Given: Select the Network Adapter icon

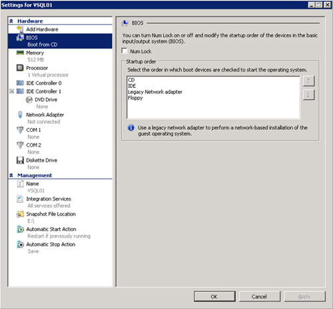Looking at the screenshot, I should coord(20,115).
